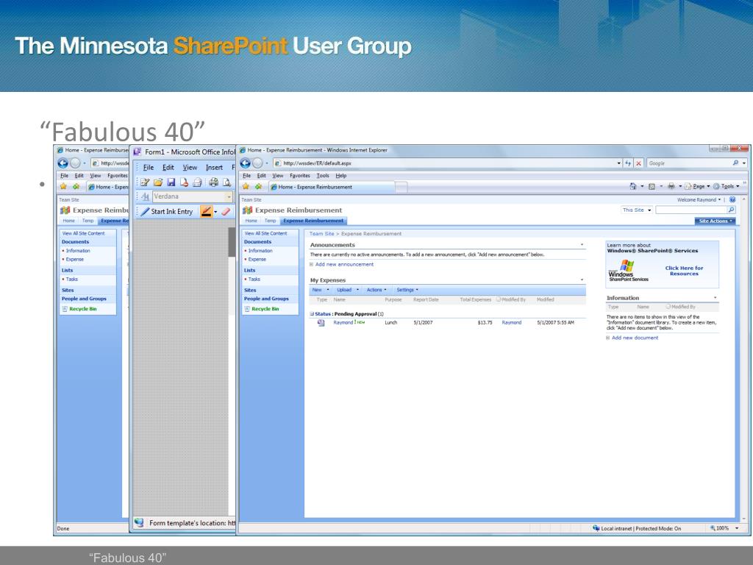Open the Tools dropdown in IE command bar
753x565 pixels.
(726, 186)
